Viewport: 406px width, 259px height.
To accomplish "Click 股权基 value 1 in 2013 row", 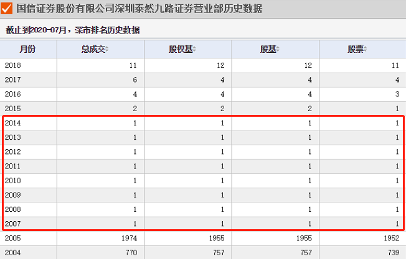I will pyautogui.click(x=222, y=137).
